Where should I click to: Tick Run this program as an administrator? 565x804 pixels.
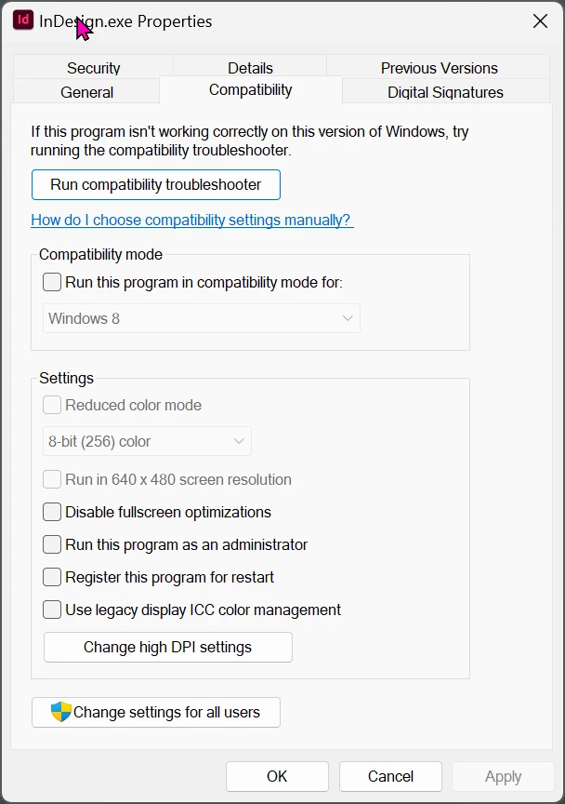click(x=52, y=544)
